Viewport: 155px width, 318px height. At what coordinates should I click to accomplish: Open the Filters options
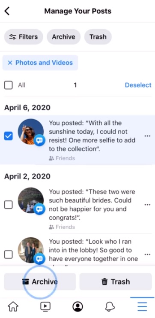tap(24, 37)
